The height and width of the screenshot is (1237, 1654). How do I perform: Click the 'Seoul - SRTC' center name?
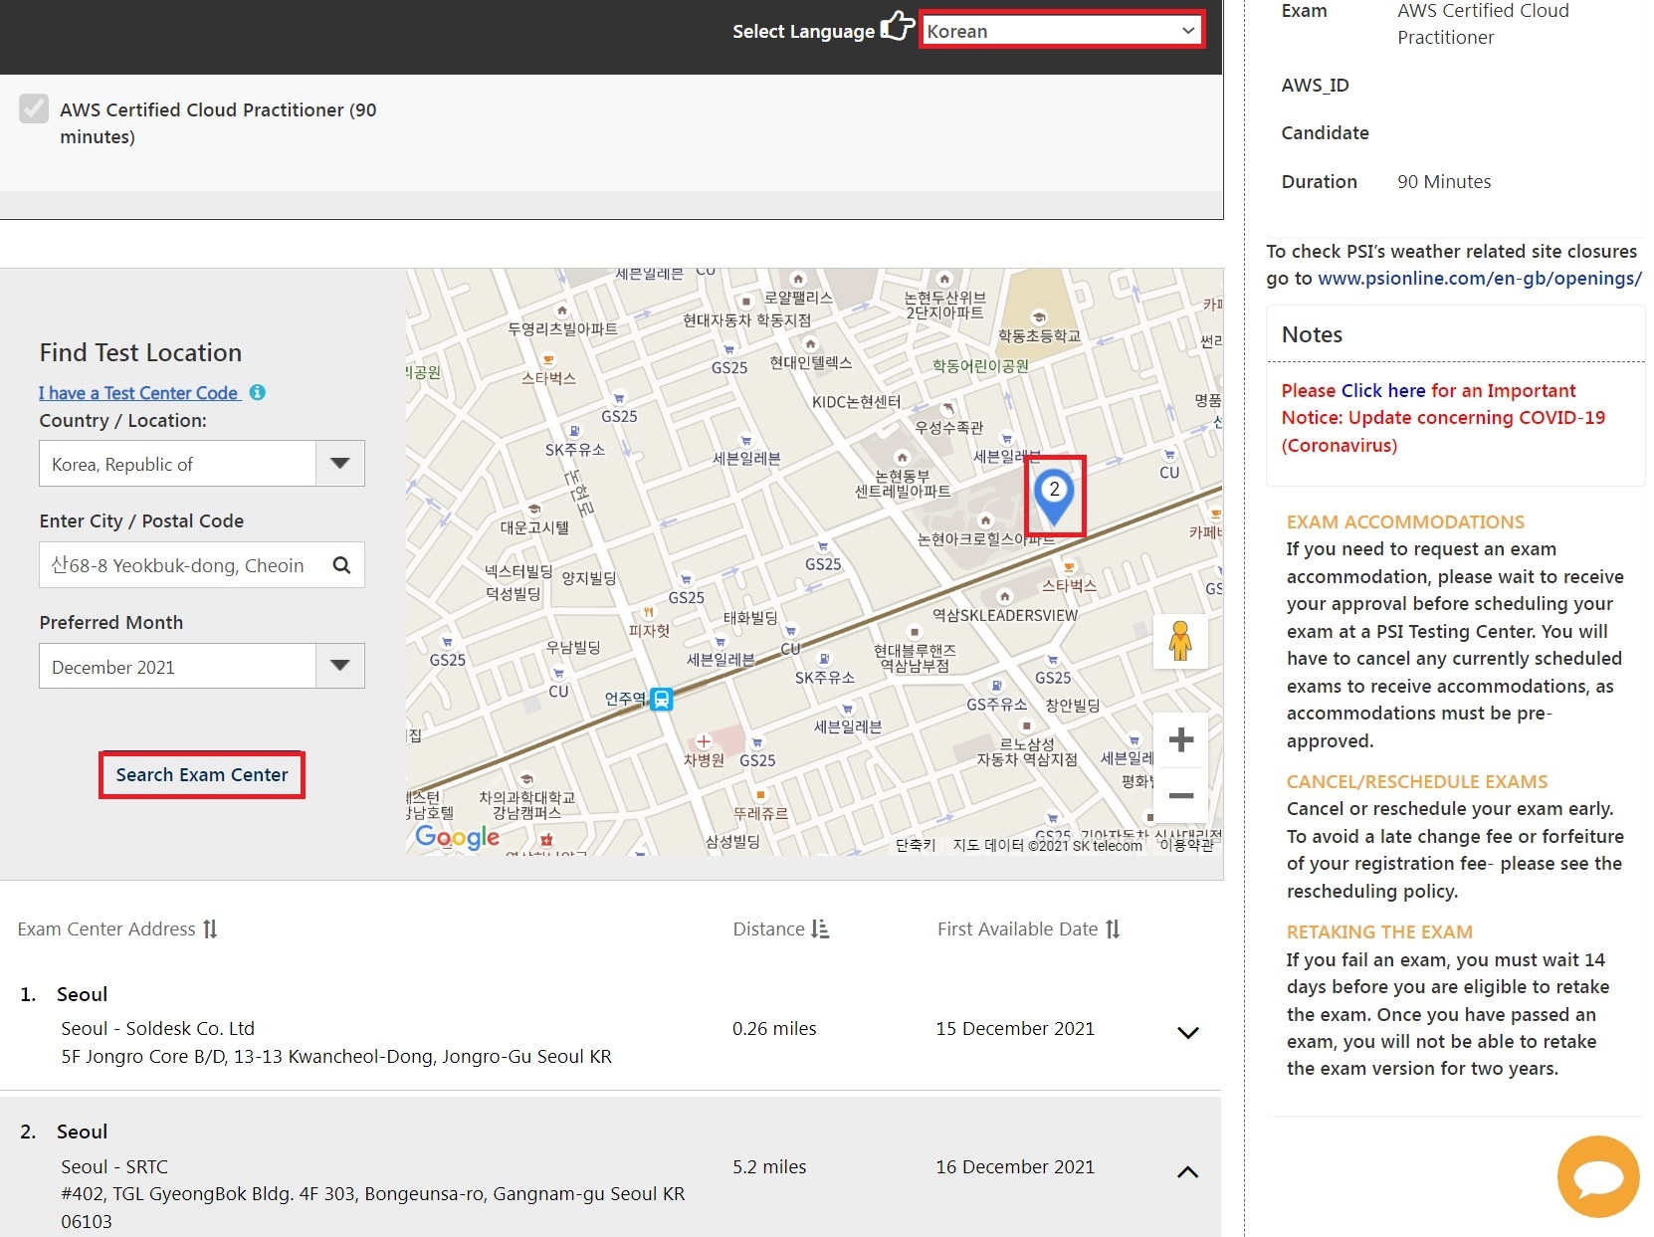114,1167
